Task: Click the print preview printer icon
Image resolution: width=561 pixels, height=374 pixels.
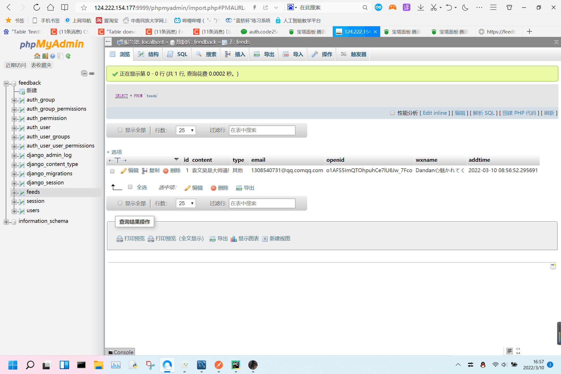Action: pyautogui.click(x=119, y=239)
